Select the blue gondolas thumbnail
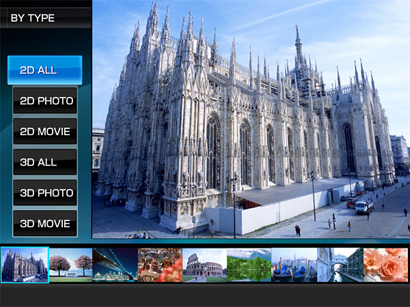Viewport: 410px width, 307px height. (x=294, y=265)
